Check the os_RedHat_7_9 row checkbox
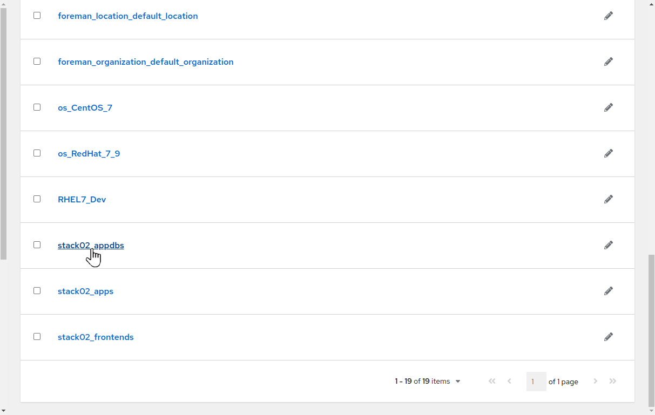 (37, 153)
